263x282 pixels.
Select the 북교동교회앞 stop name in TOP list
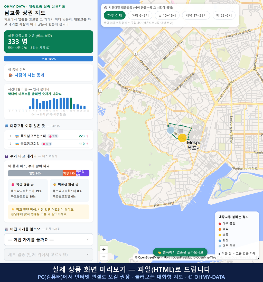(x=30, y=144)
